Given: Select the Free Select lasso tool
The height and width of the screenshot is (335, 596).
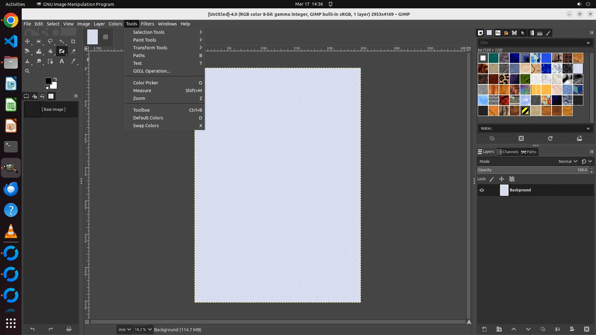Looking at the screenshot, I should pos(50,42).
